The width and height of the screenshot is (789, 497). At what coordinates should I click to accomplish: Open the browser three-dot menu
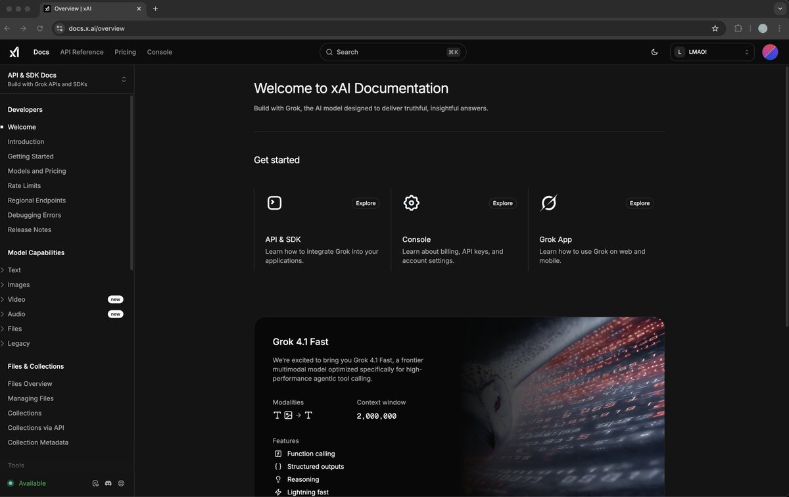[780, 28]
